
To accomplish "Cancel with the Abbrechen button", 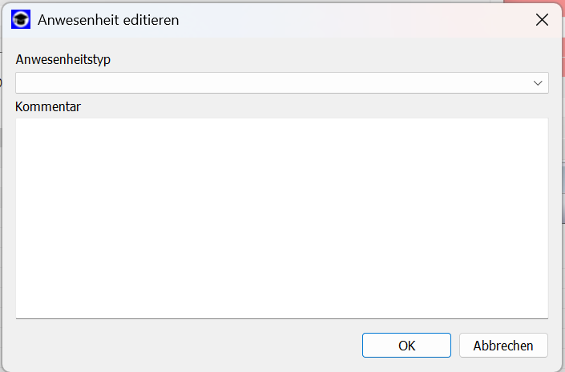I will (503, 346).
